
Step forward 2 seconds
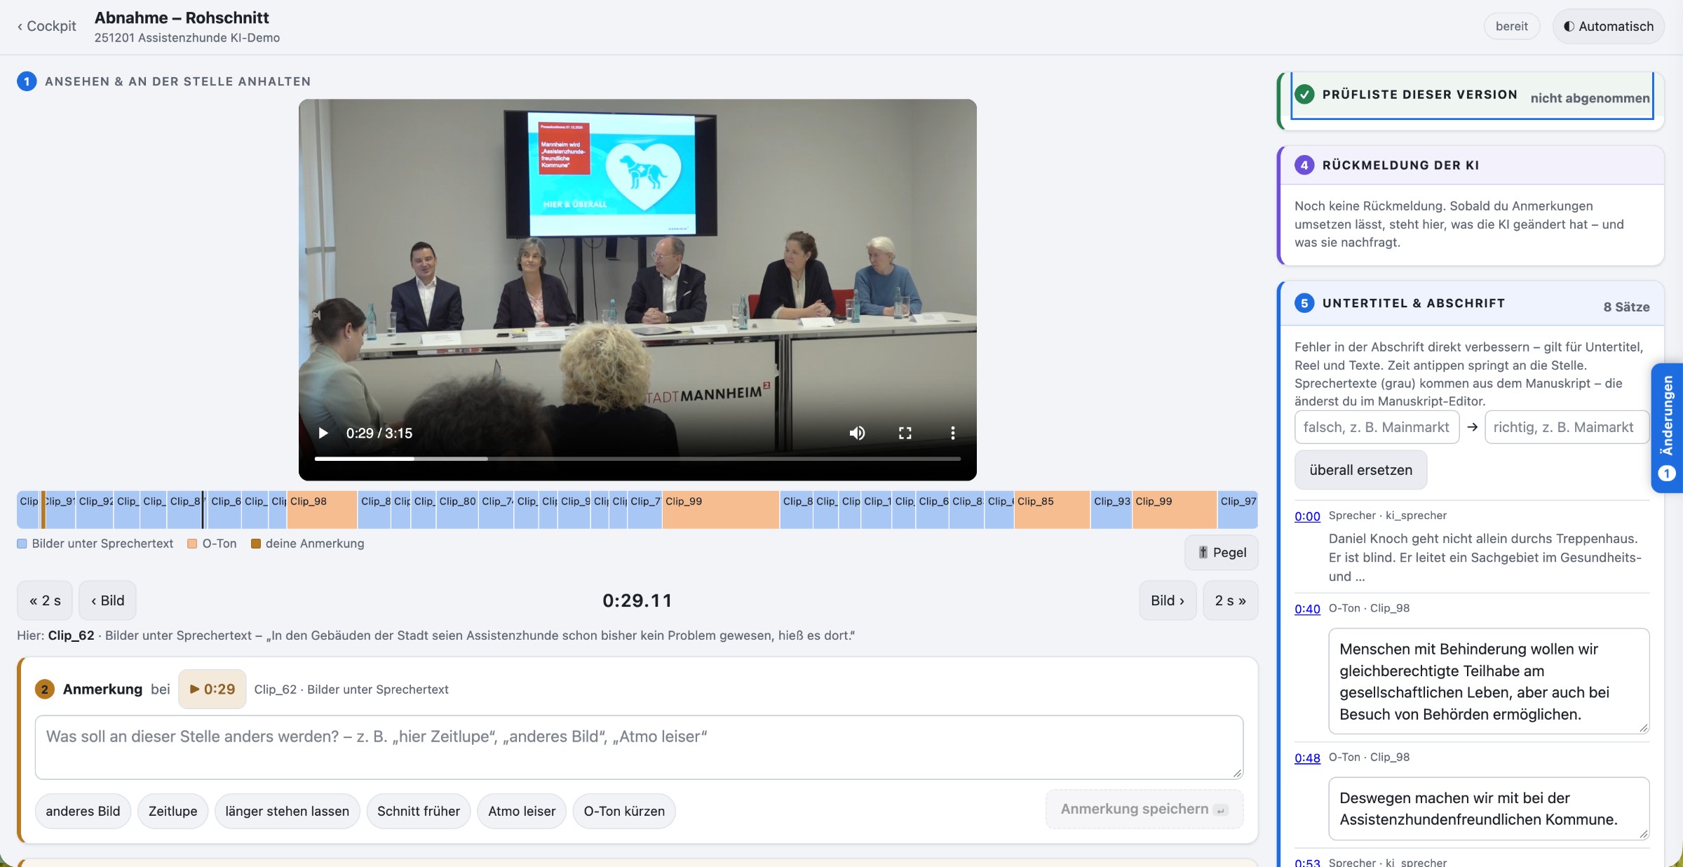click(1230, 600)
